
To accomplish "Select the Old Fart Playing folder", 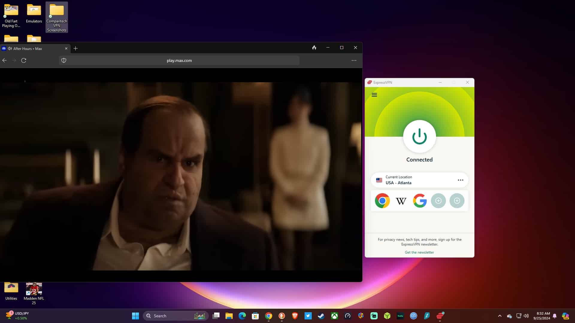I will tap(11, 16).
